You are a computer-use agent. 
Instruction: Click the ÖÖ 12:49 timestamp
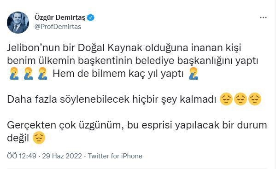[x=22, y=156]
